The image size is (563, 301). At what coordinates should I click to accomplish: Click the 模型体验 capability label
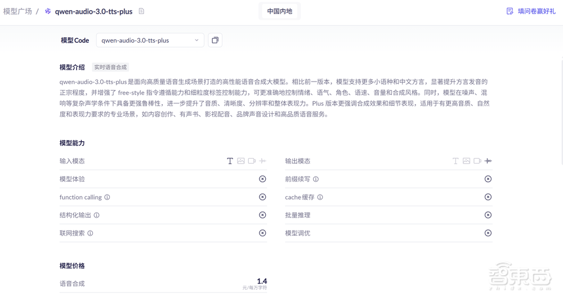[72, 179]
